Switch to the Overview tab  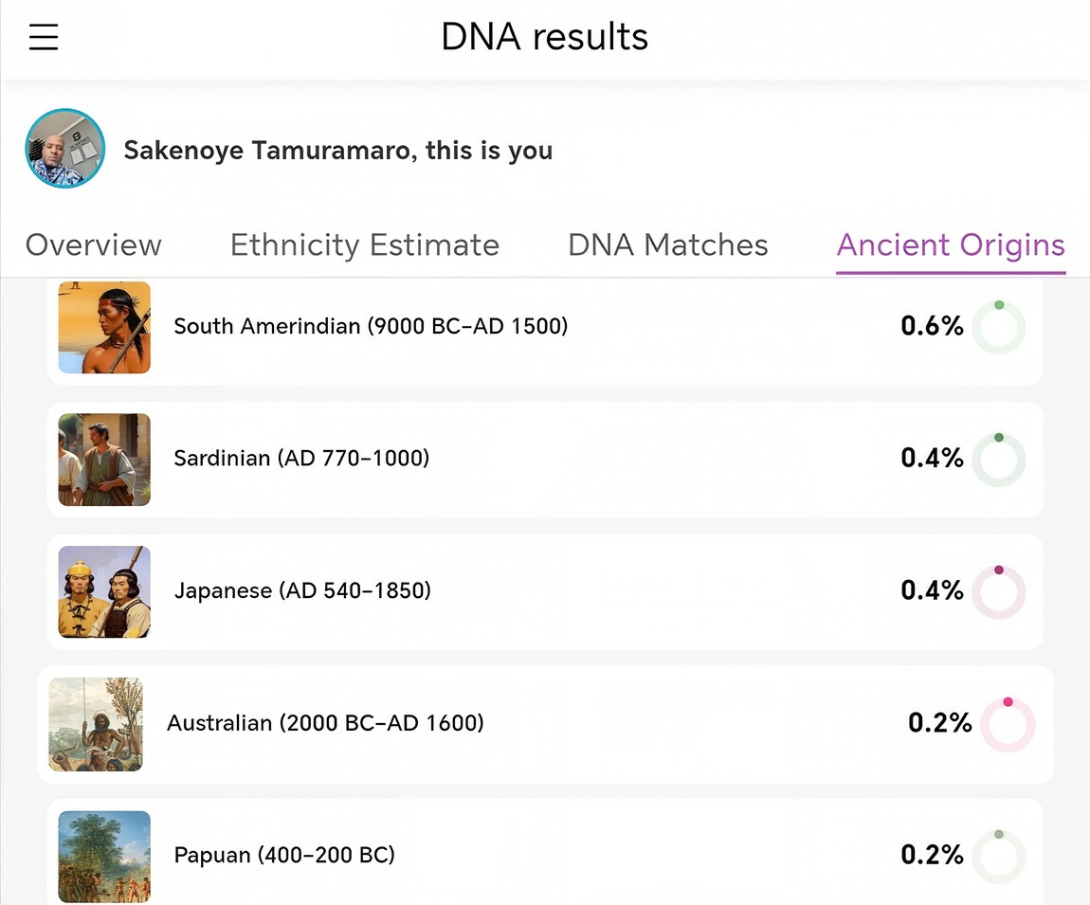pos(93,244)
